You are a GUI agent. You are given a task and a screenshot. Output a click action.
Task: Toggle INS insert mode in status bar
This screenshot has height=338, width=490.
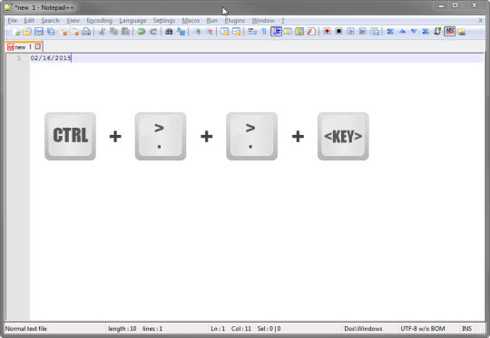[x=466, y=329]
